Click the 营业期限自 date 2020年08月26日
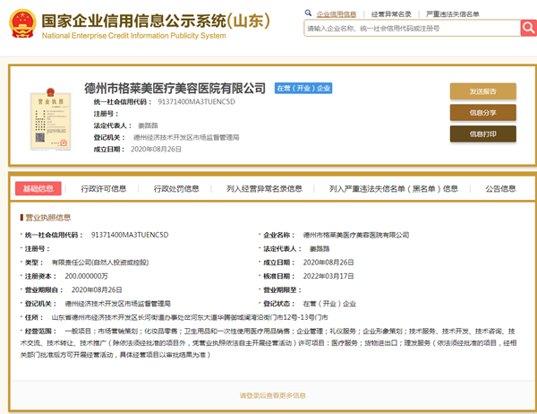Image resolution: width=537 pixels, height=414 pixels. pos(97,289)
